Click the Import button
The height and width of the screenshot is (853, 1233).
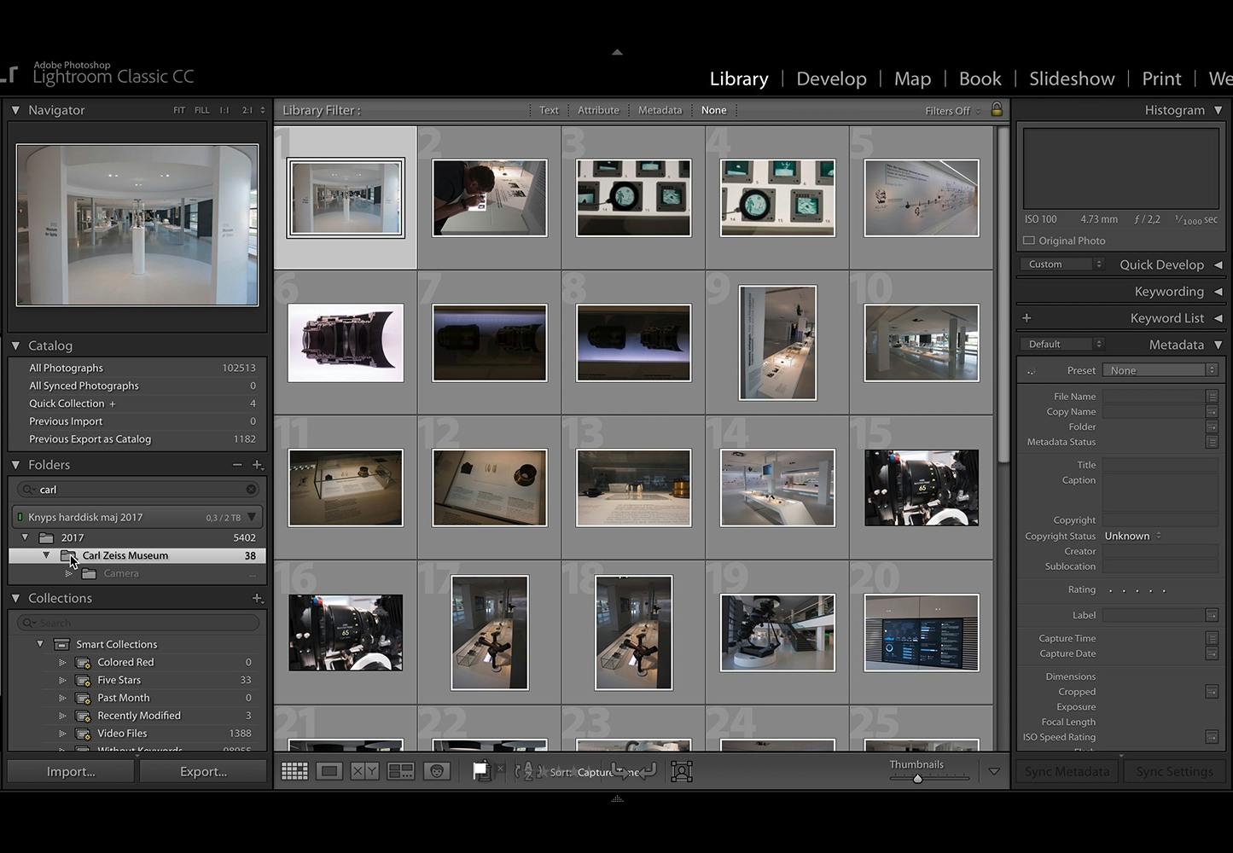point(71,771)
